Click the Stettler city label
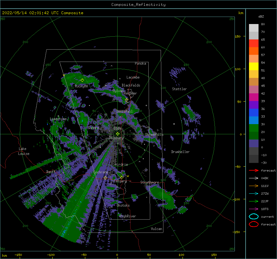 [179, 89]
